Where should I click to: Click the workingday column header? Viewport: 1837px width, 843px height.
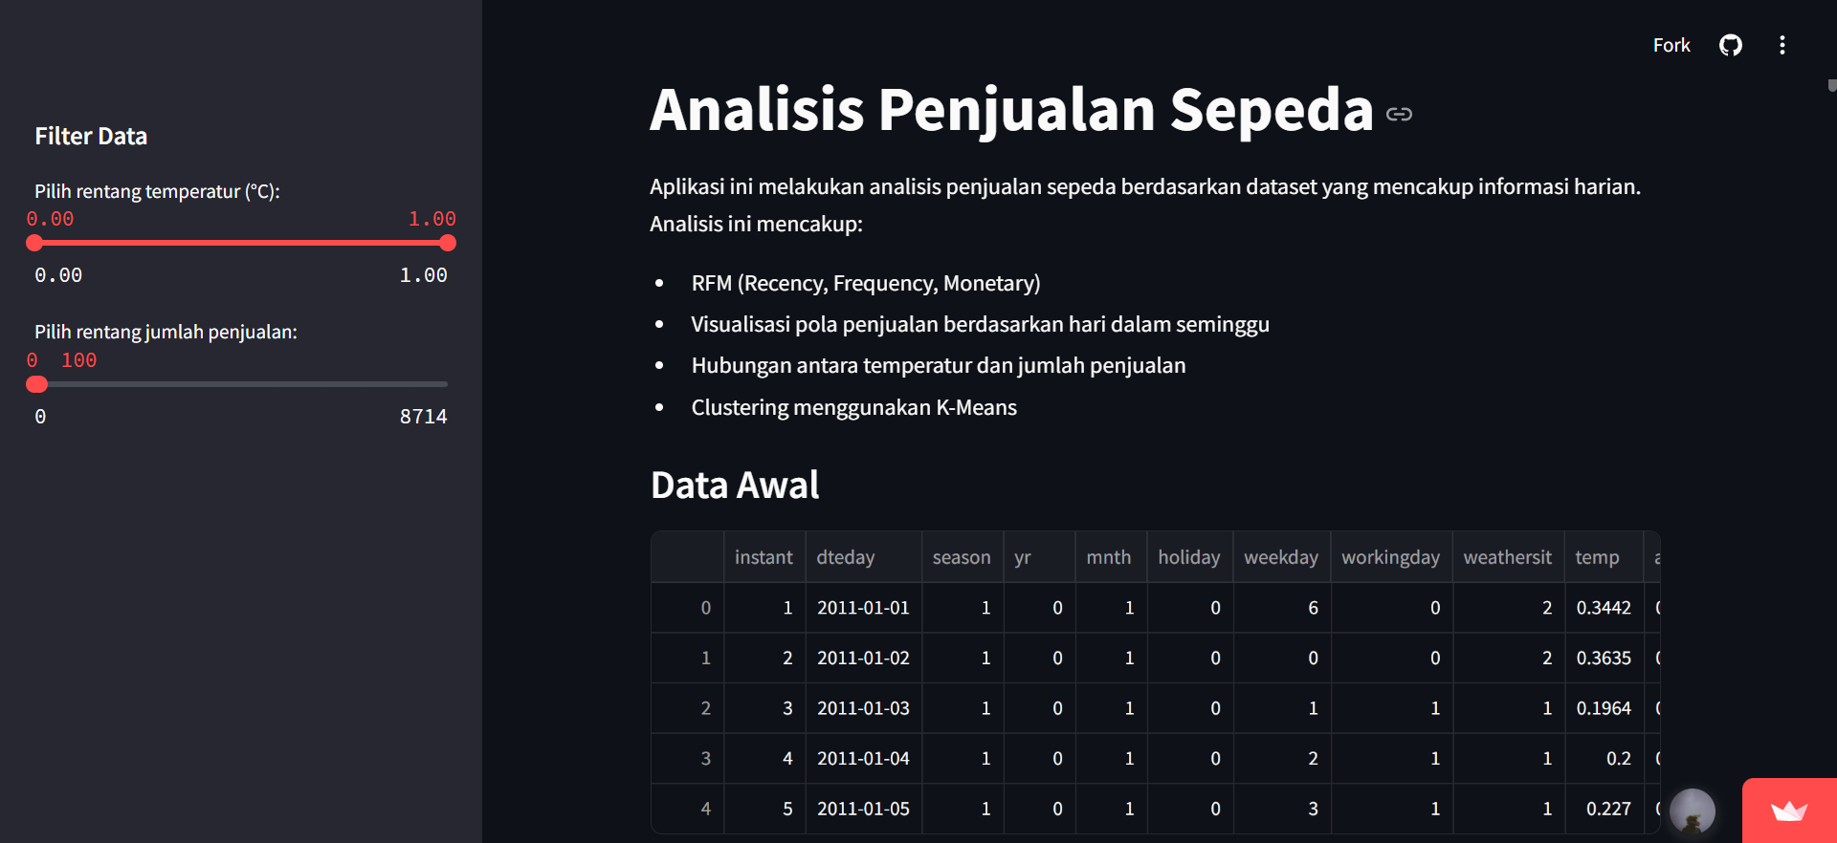1390,557
